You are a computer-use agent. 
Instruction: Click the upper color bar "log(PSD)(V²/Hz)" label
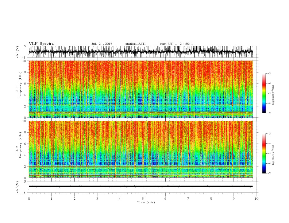[x=273, y=95]
